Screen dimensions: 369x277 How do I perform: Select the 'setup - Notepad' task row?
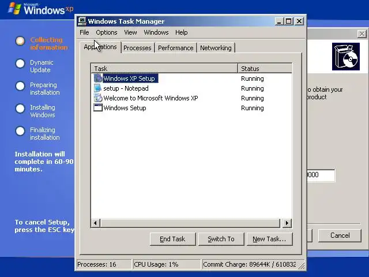(x=191, y=88)
